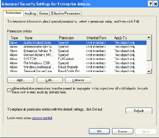159x138 pixels.
Task: Click the Cancel button
Action: point(123,131)
